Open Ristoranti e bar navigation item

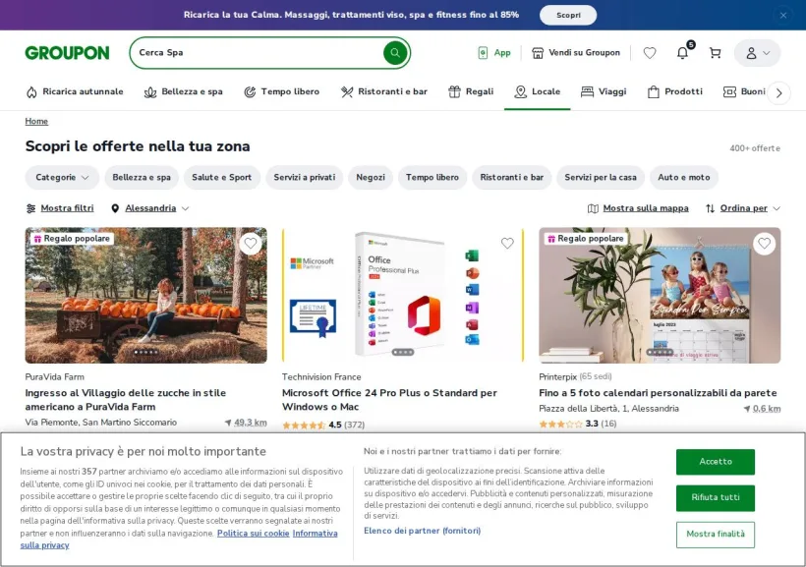click(x=384, y=91)
